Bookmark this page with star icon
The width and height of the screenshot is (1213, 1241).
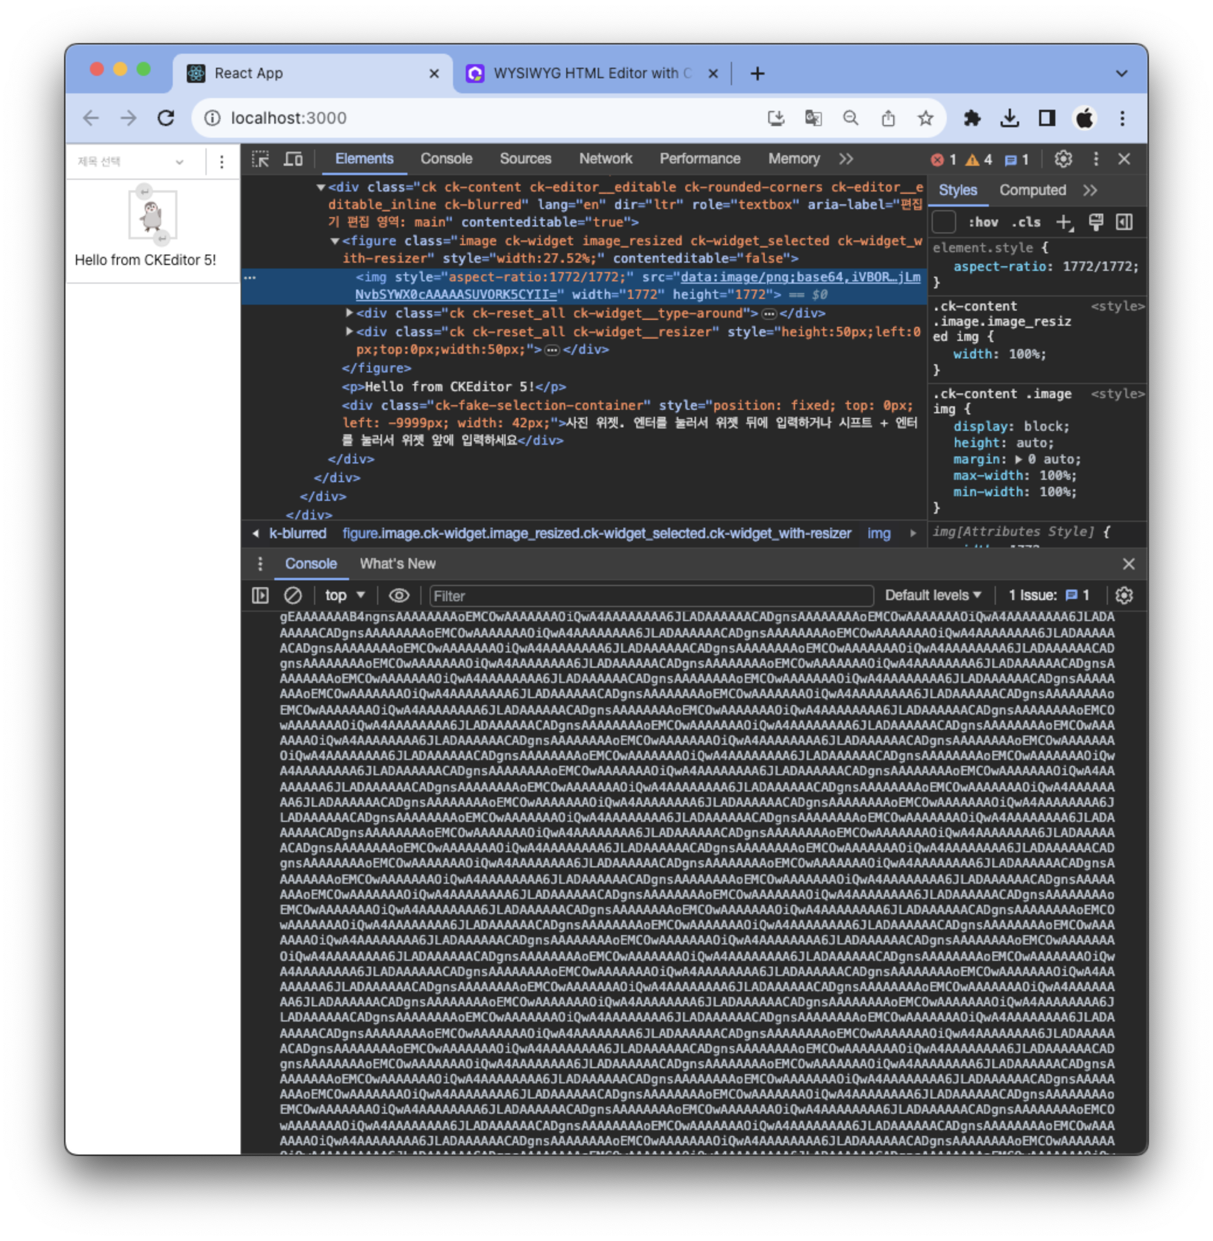pyautogui.click(x=925, y=118)
